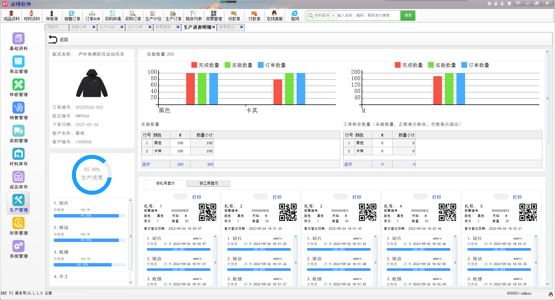Select 系统管理 in sidebar
This screenshot has height=300, width=555.
coord(18,249)
